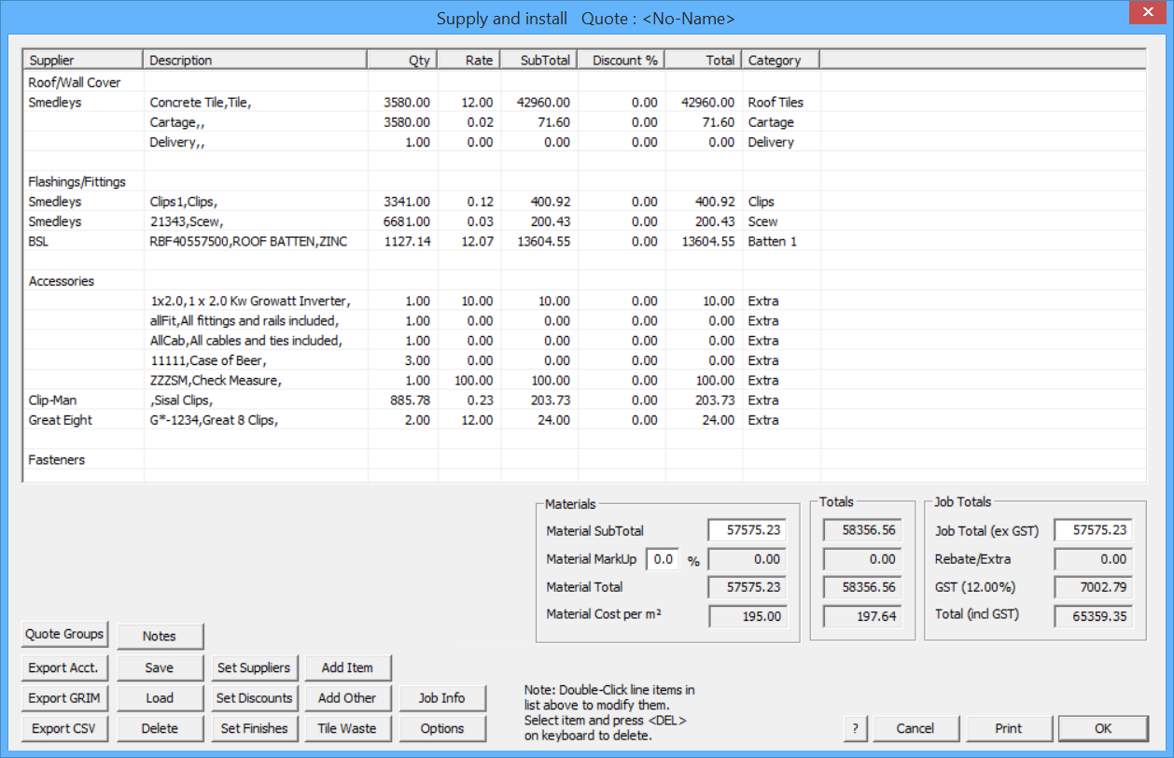This screenshot has height=758, width=1174.
Task: Select All cables and ties included item
Action: pos(584,341)
